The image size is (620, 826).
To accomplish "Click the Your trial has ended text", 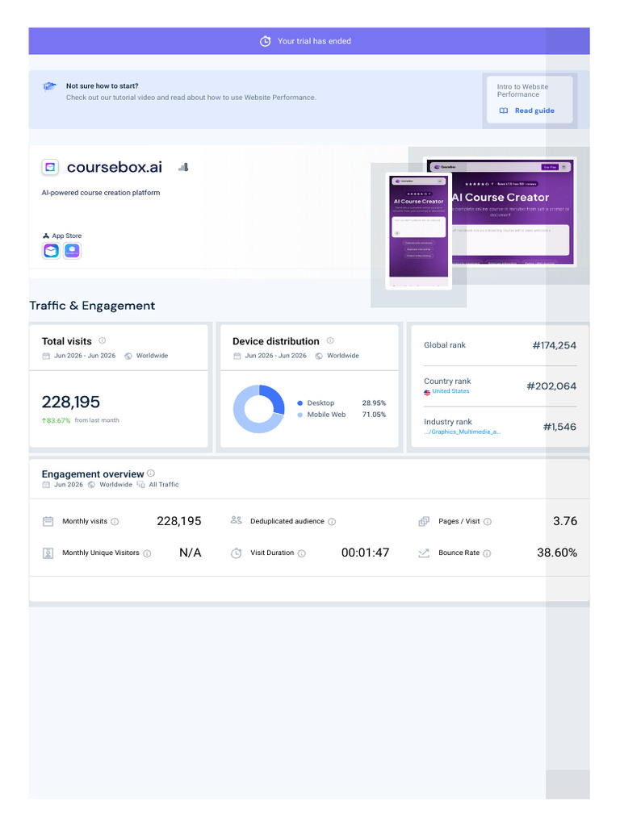I will pyautogui.click(x=314, y=41).
